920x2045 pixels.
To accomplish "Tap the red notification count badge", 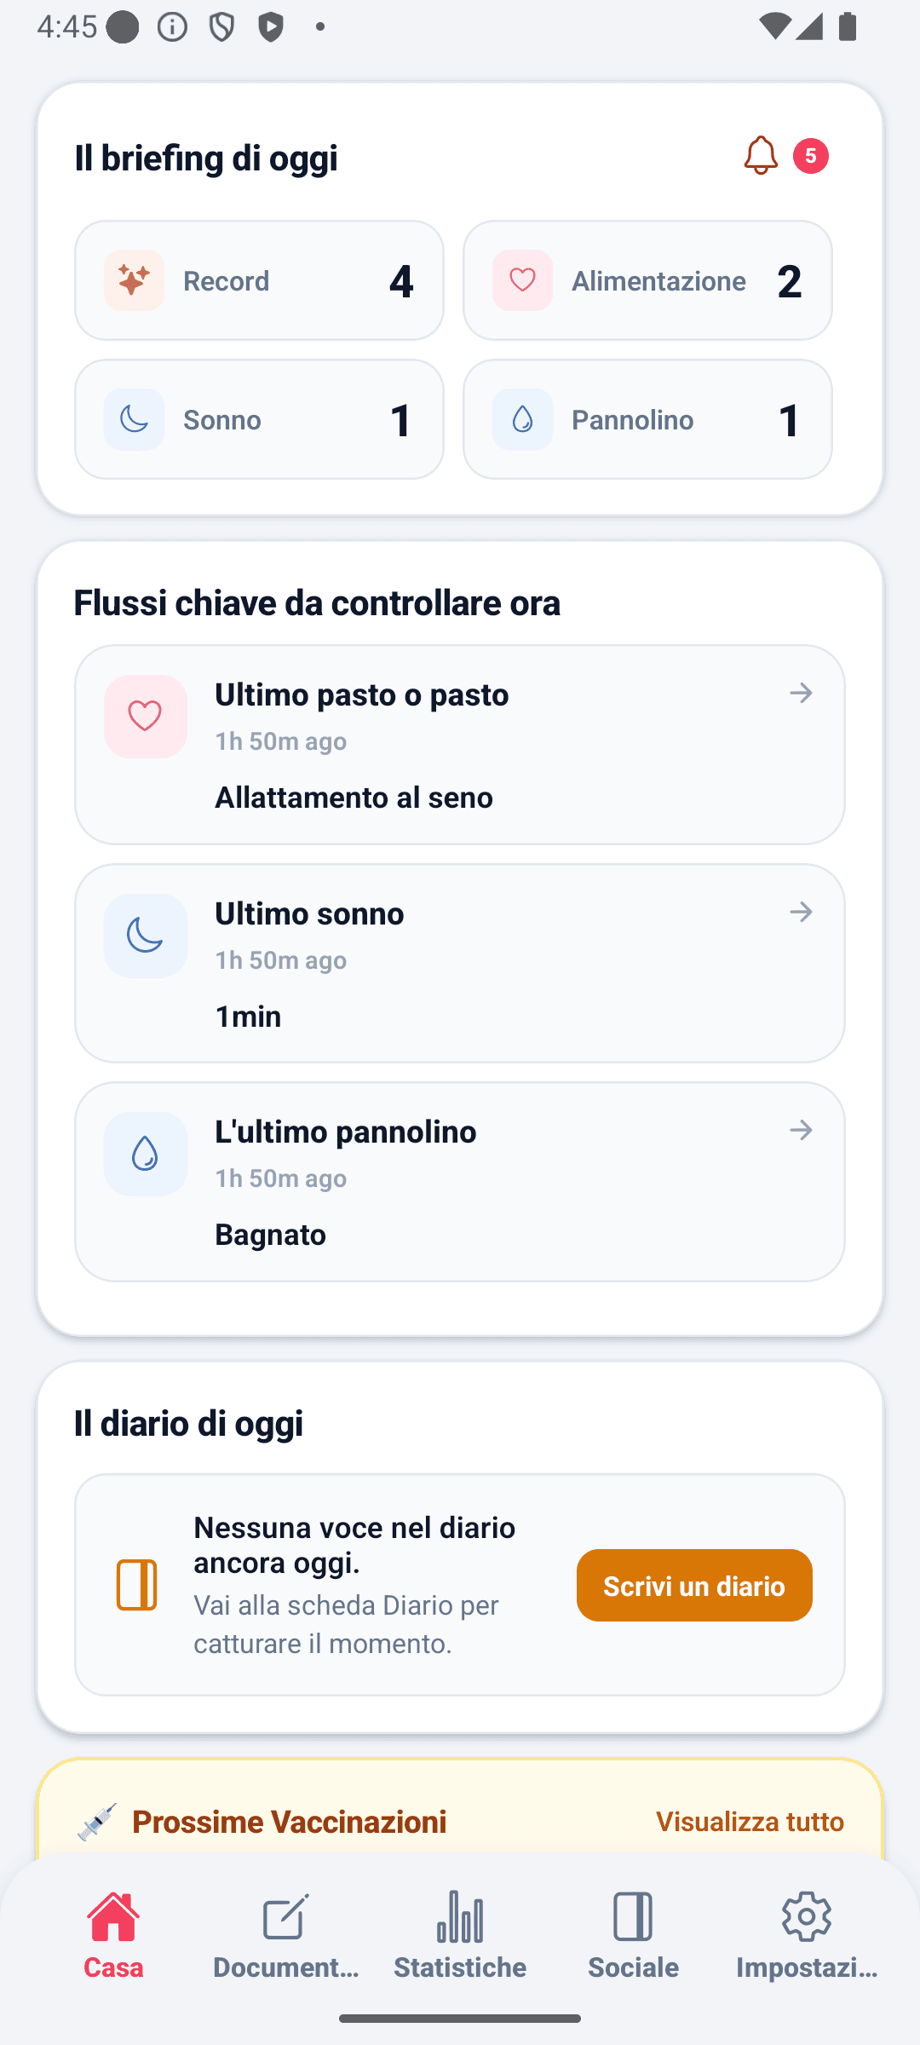I will pos(810,156).
